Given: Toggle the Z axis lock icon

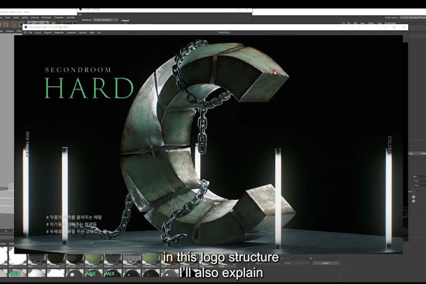Looking at the screenshot, I should [x=45, y=23].
